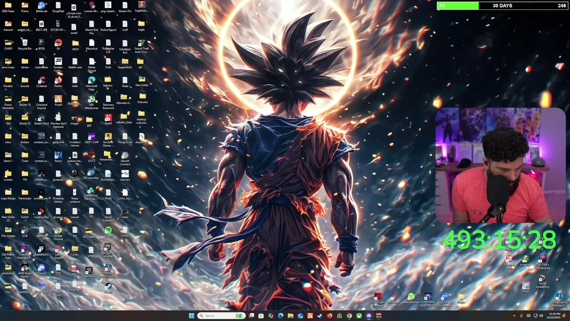Screen dimensions: 570x321
Task: Open the Police Report file
Action: coord(108,26)
